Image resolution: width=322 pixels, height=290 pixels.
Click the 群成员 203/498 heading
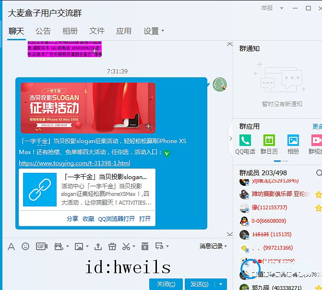pyautogui.click(x=263, y=173)
